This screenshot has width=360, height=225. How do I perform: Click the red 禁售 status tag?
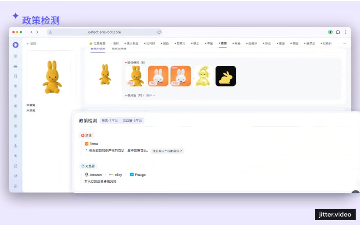point(86,135)
